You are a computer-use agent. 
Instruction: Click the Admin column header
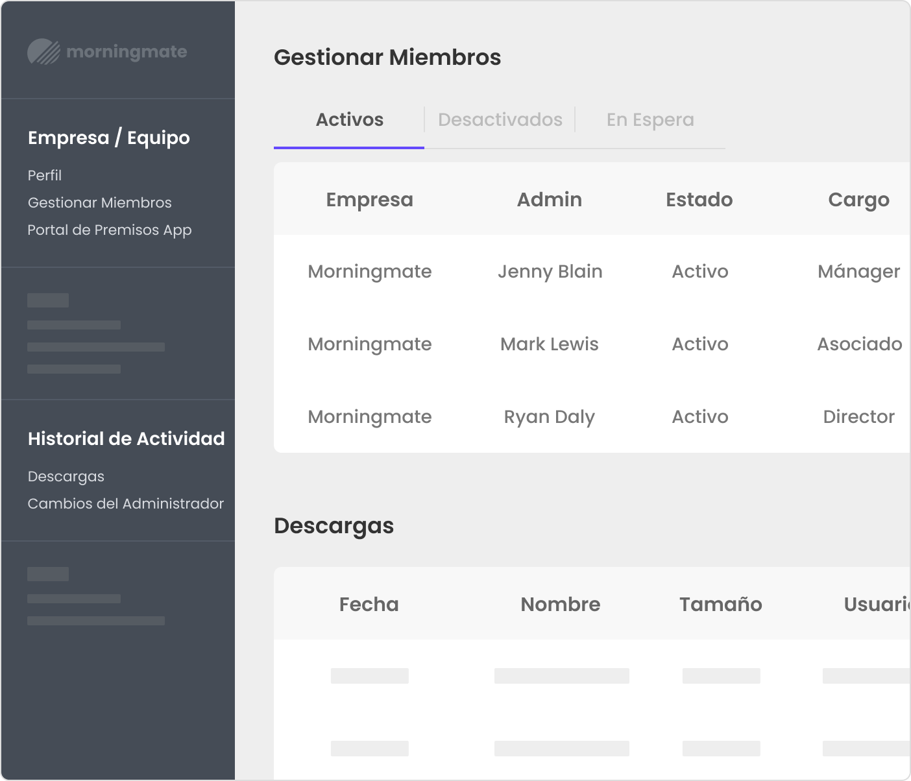[x=549, y=200]
